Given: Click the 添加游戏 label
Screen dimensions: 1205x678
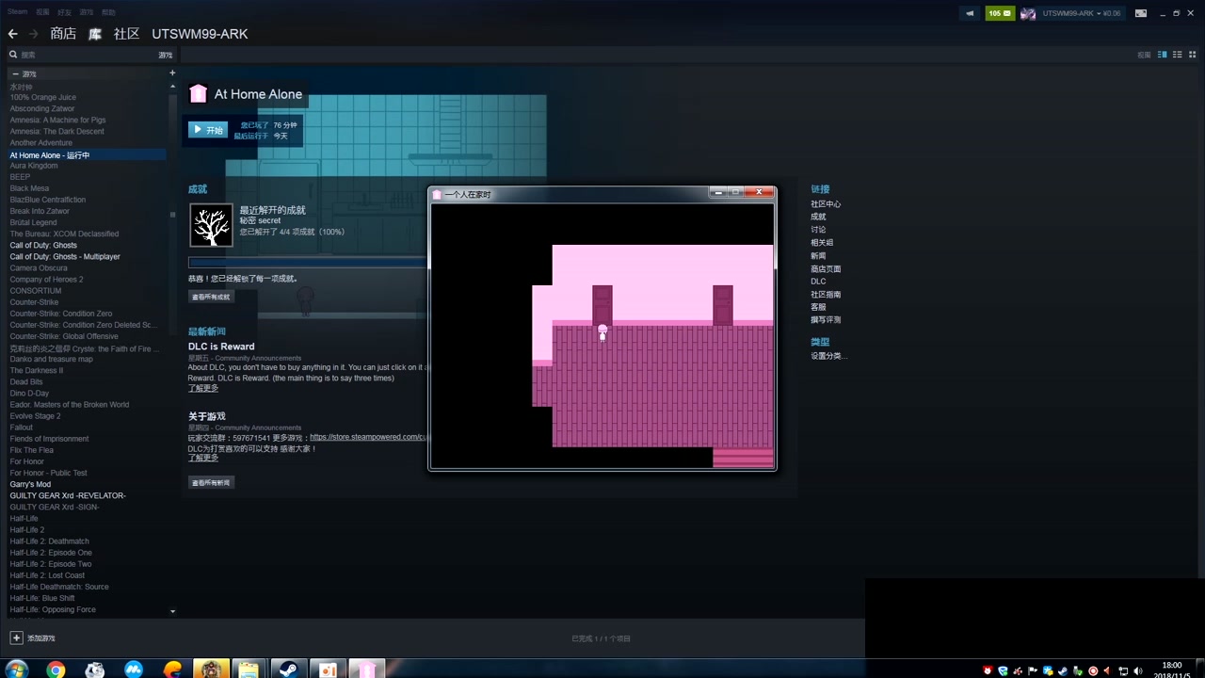Looking at the screenshot, I should 40,638.
